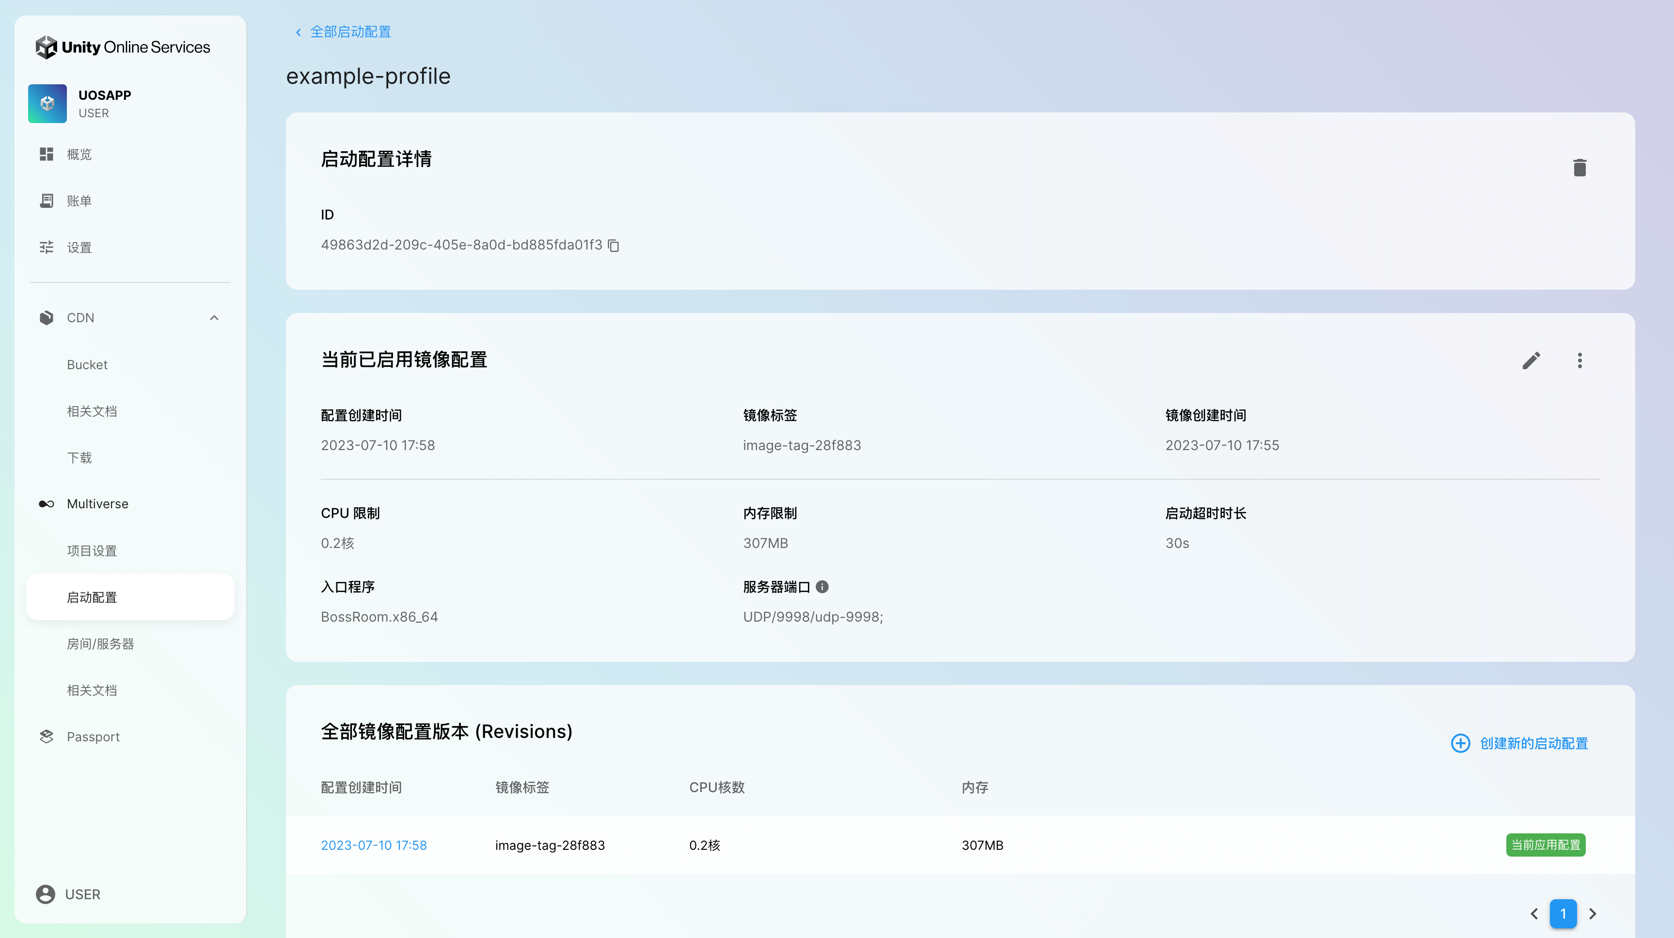Open revision 2023-07-10 17:58 link
Screen dimensions: 1674x938
tap(374, 845)
